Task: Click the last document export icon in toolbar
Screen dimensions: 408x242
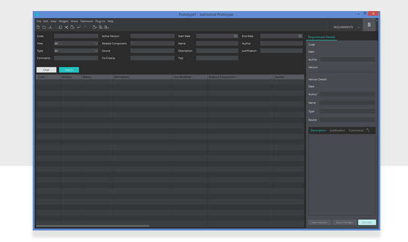Action: (x=107, y=27)
